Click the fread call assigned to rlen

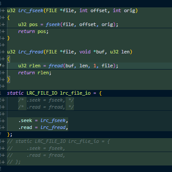(82, 66)
